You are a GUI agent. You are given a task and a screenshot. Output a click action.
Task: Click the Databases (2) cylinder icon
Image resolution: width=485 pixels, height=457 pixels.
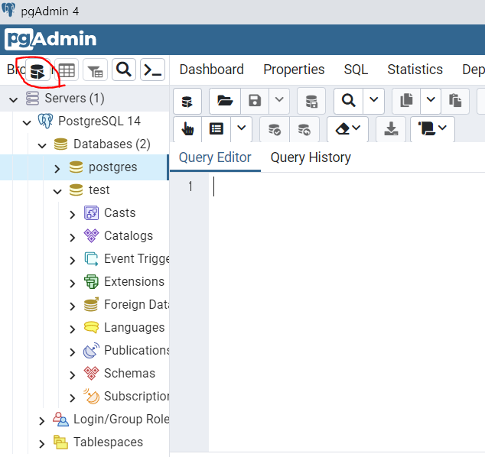[x=60, y=144]
